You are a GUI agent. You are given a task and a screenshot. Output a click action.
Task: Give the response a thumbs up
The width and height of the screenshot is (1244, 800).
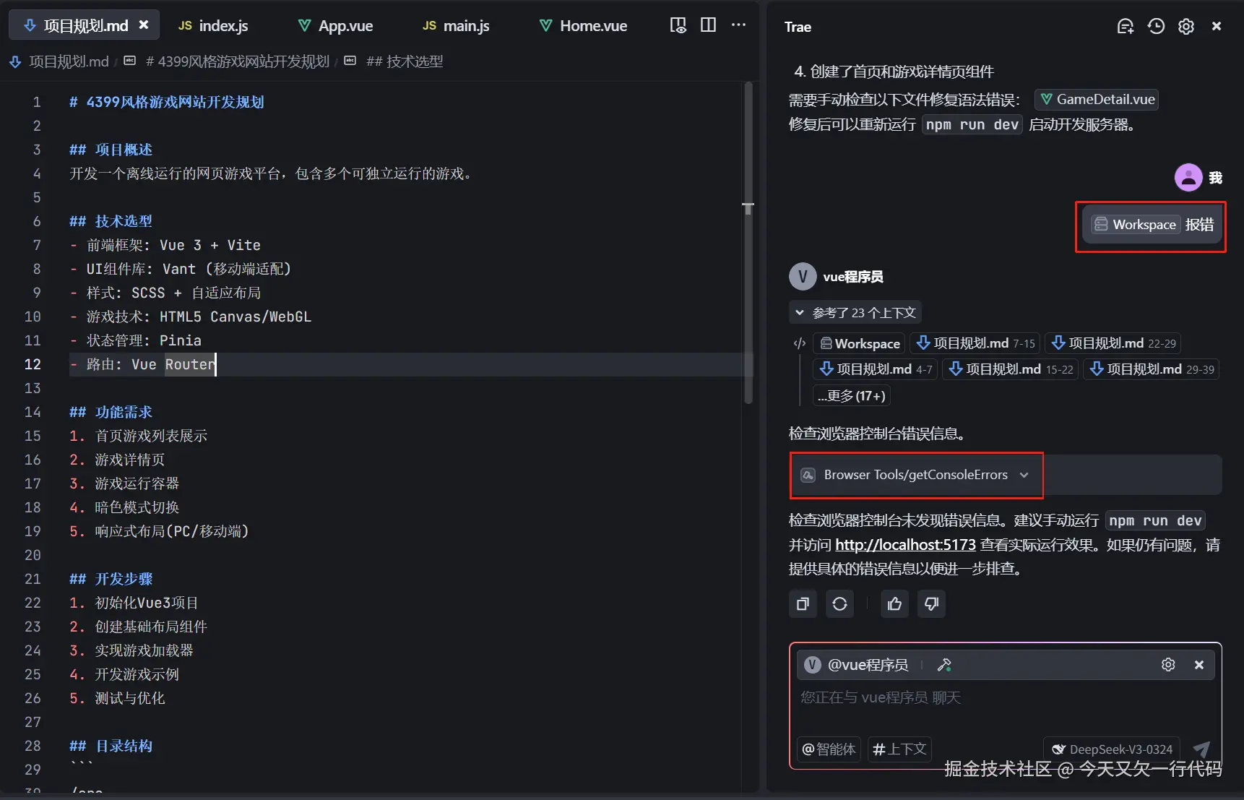tap(894, 604)
